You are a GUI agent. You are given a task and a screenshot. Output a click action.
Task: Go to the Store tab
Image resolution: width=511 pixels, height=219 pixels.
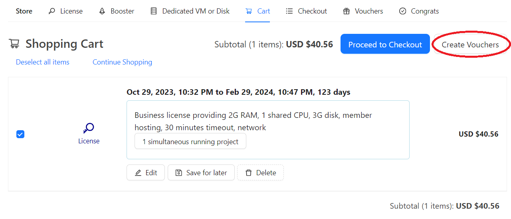click(24, 11)
